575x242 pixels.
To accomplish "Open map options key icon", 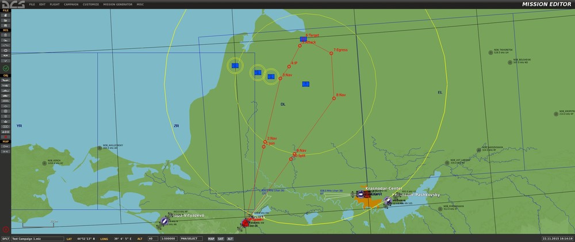I will [6, 147].
